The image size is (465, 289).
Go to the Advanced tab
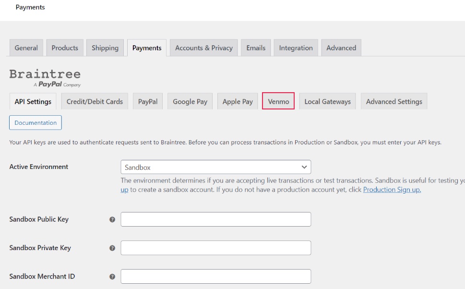(341, 48)
